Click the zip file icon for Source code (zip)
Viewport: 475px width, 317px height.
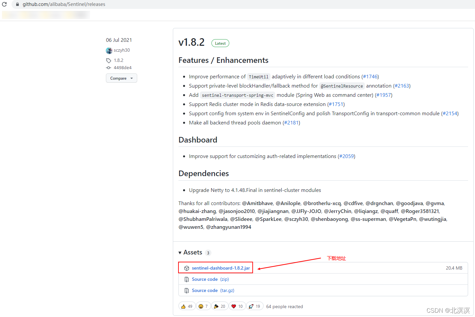point(187,279)
